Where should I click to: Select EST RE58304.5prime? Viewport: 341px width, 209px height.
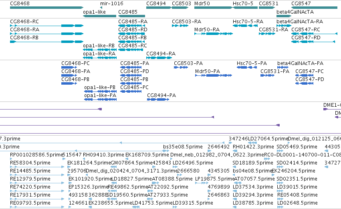coord(37,167)
